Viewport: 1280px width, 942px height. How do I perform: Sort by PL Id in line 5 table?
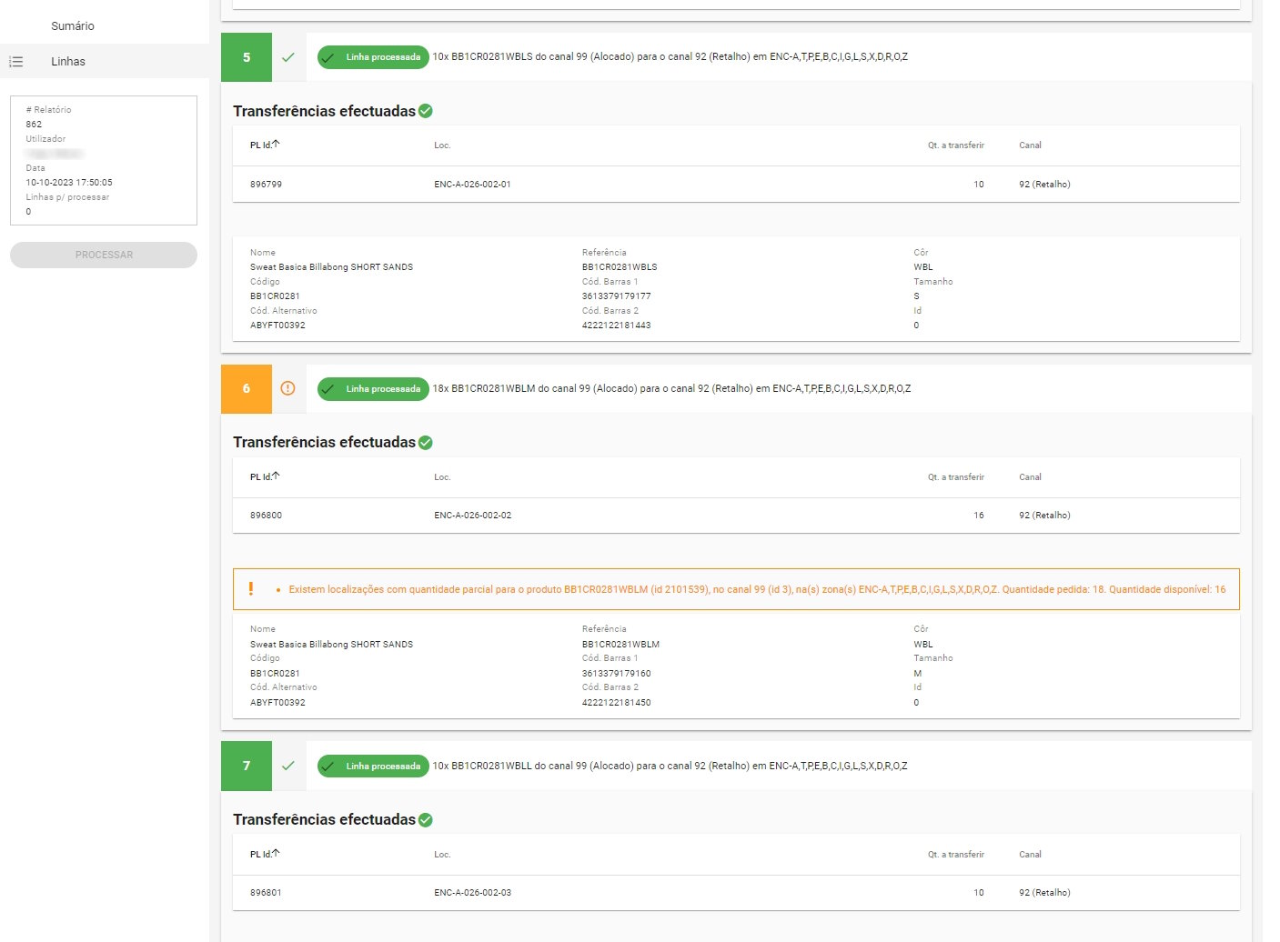[265, 145]
